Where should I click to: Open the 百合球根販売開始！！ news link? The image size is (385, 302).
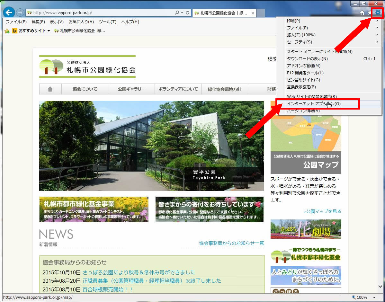108,289
